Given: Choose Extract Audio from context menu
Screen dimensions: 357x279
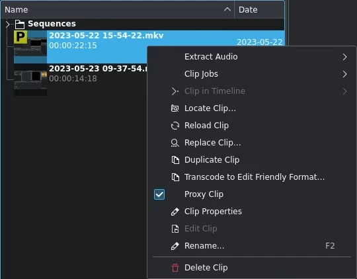Looking at the screenshot, I should tap(252, 57).
